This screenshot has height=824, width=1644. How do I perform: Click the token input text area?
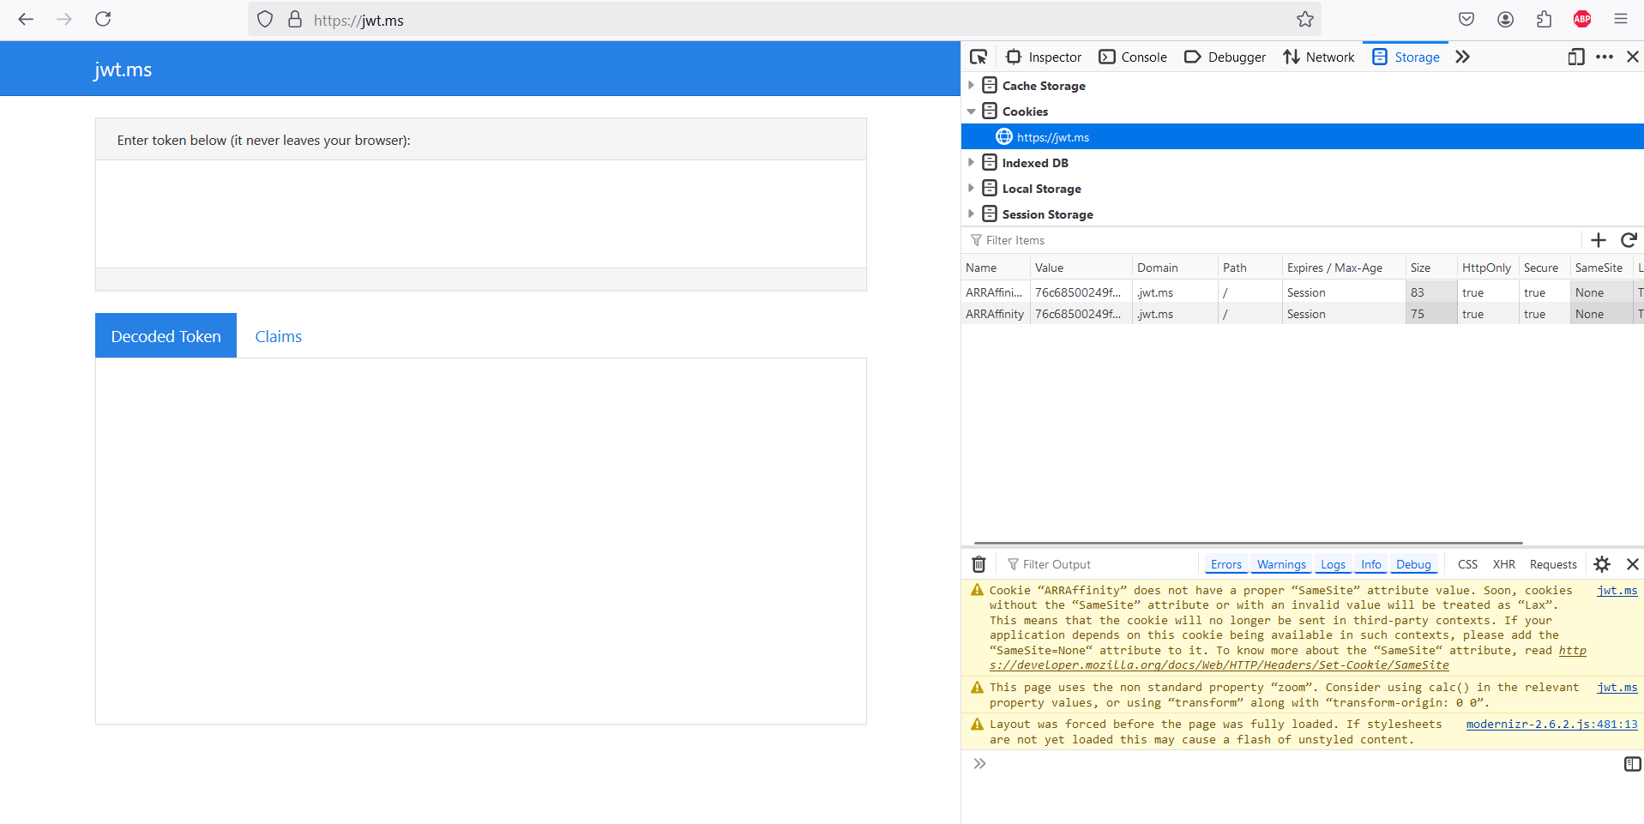point(481,214)
